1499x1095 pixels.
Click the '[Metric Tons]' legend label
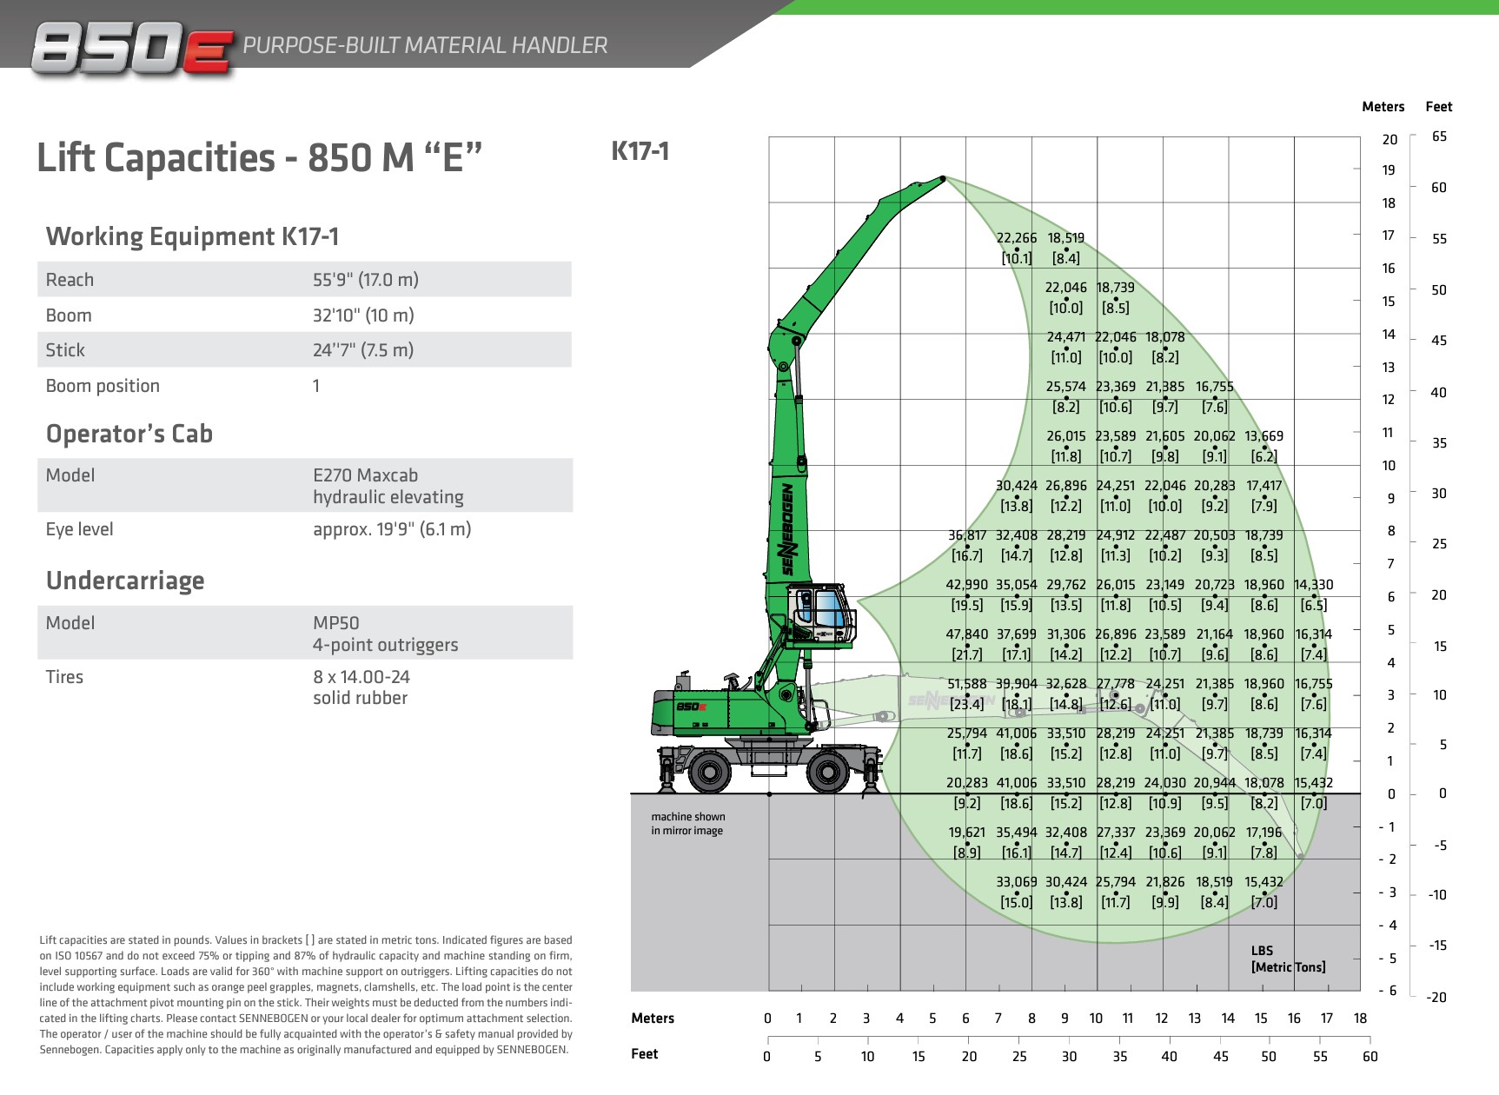(x=1289, y=967)
